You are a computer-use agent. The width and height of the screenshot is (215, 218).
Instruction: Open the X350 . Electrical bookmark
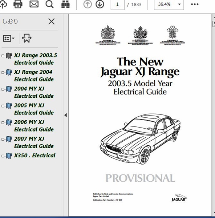(35, 156)
